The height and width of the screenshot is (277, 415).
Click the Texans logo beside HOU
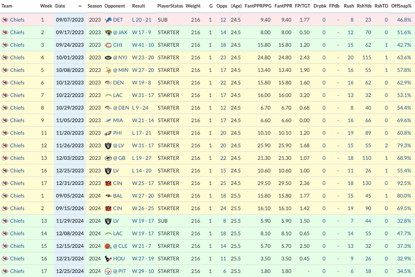coord(108,259)
